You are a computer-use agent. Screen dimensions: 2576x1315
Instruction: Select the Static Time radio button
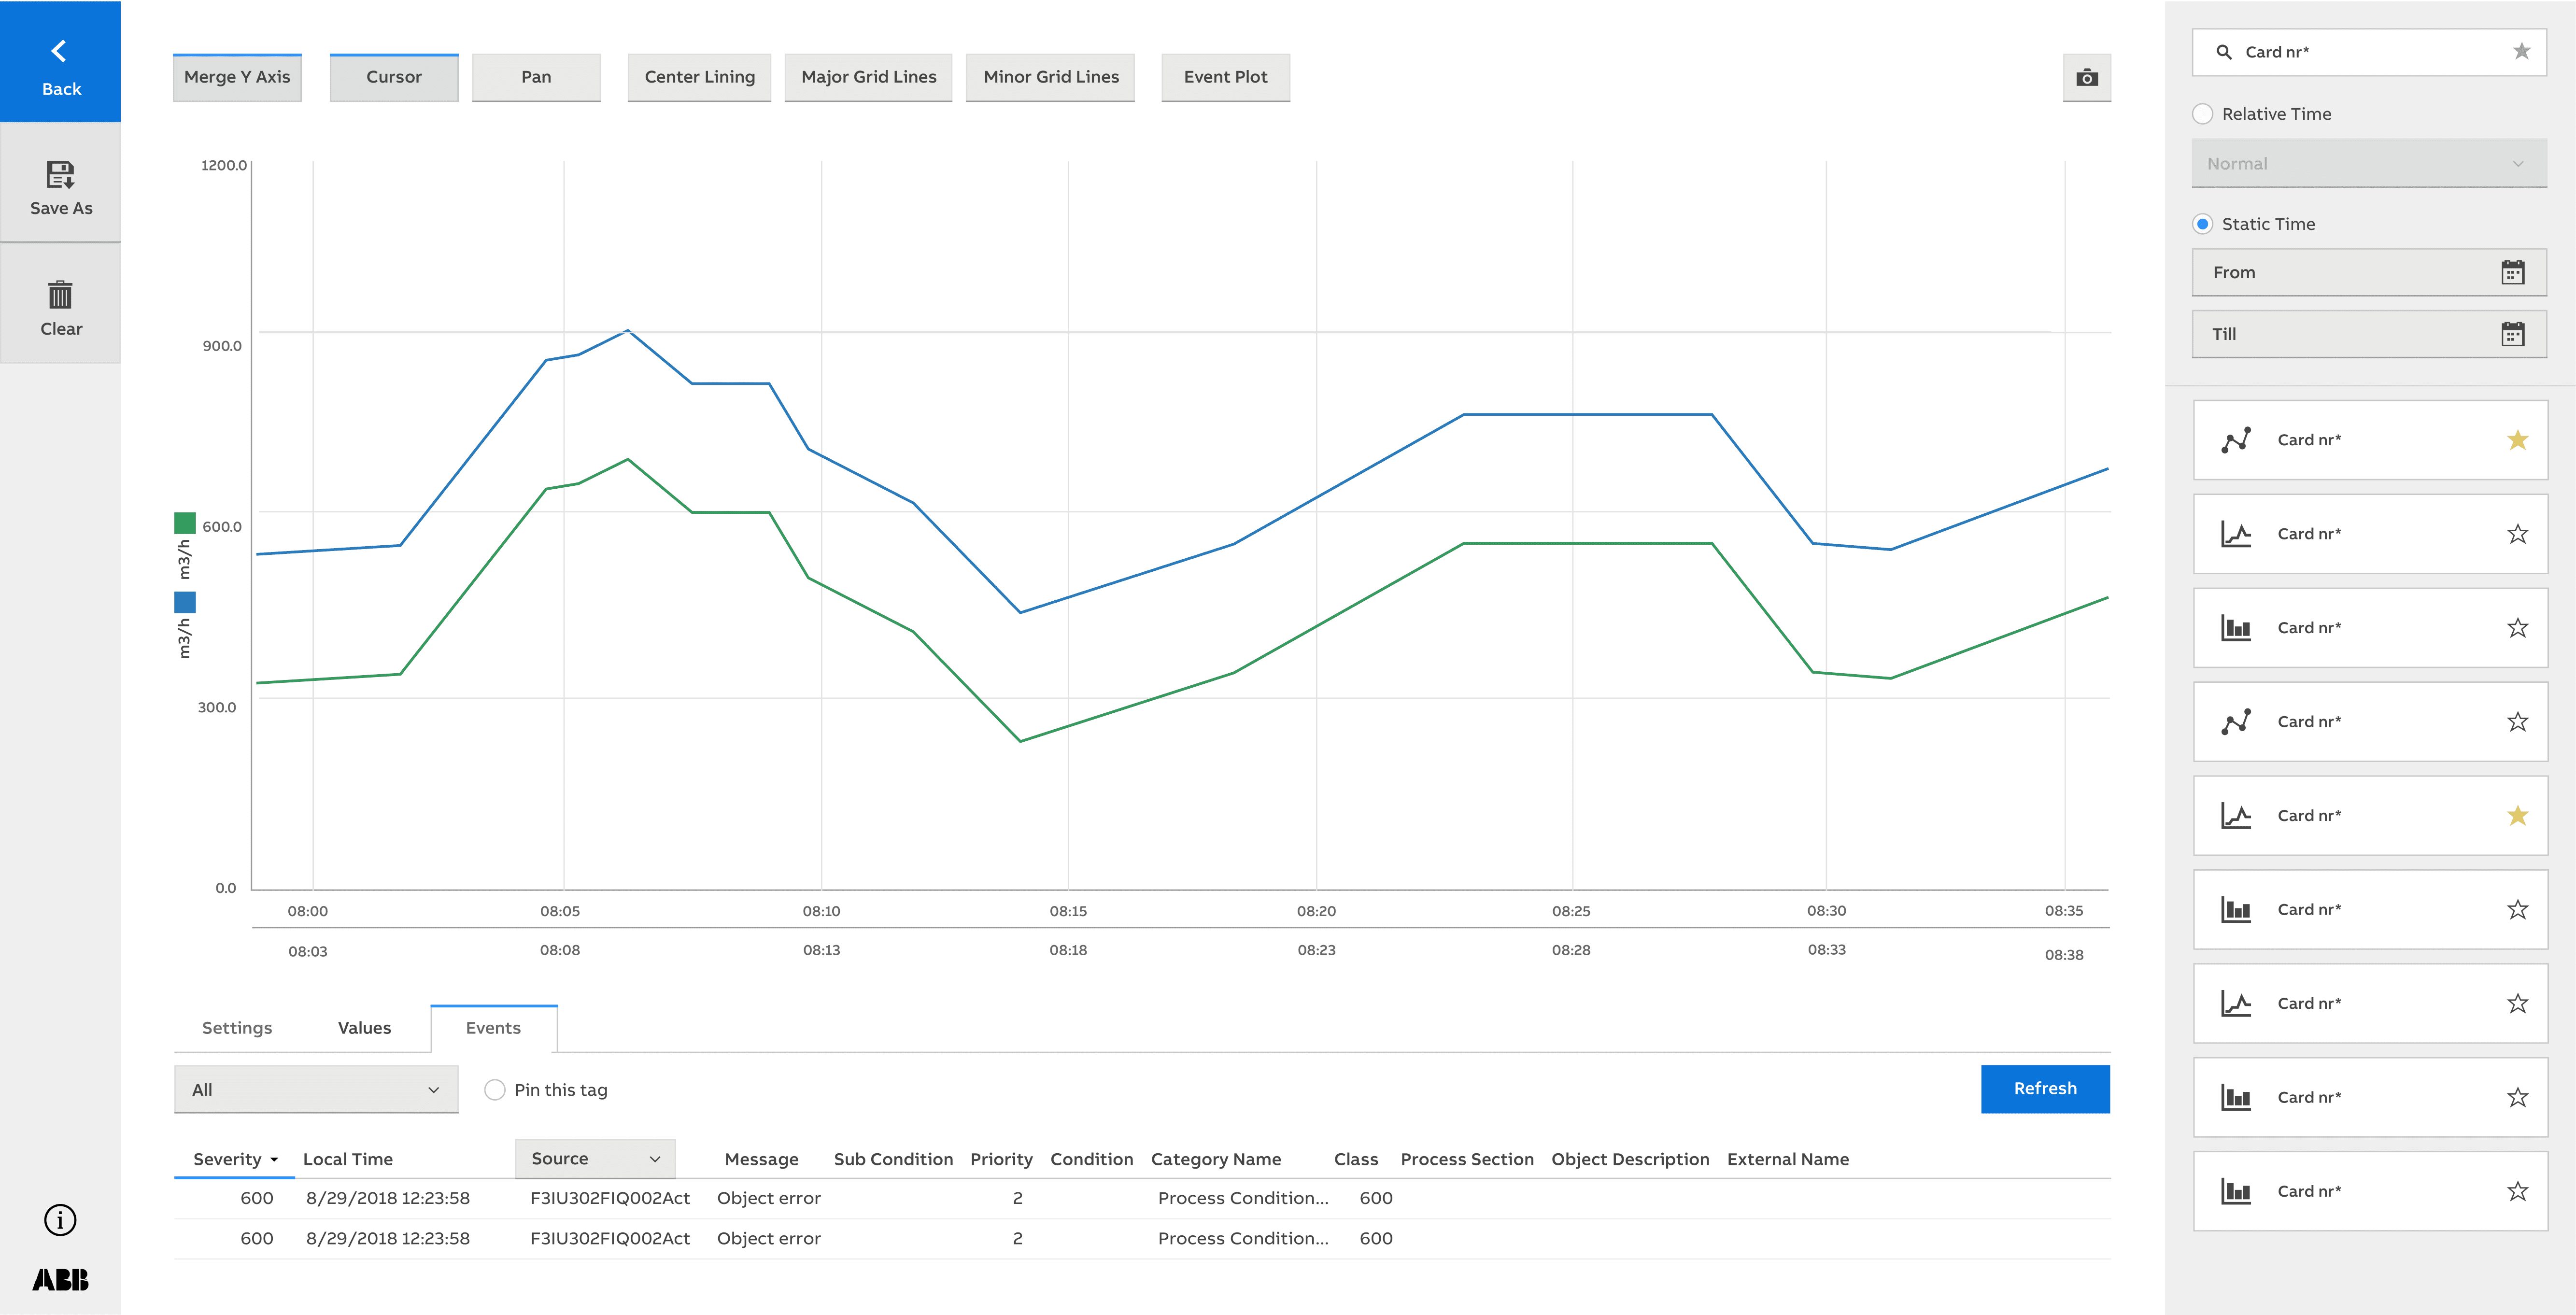pyautogui.click(x=2202, y=224)
